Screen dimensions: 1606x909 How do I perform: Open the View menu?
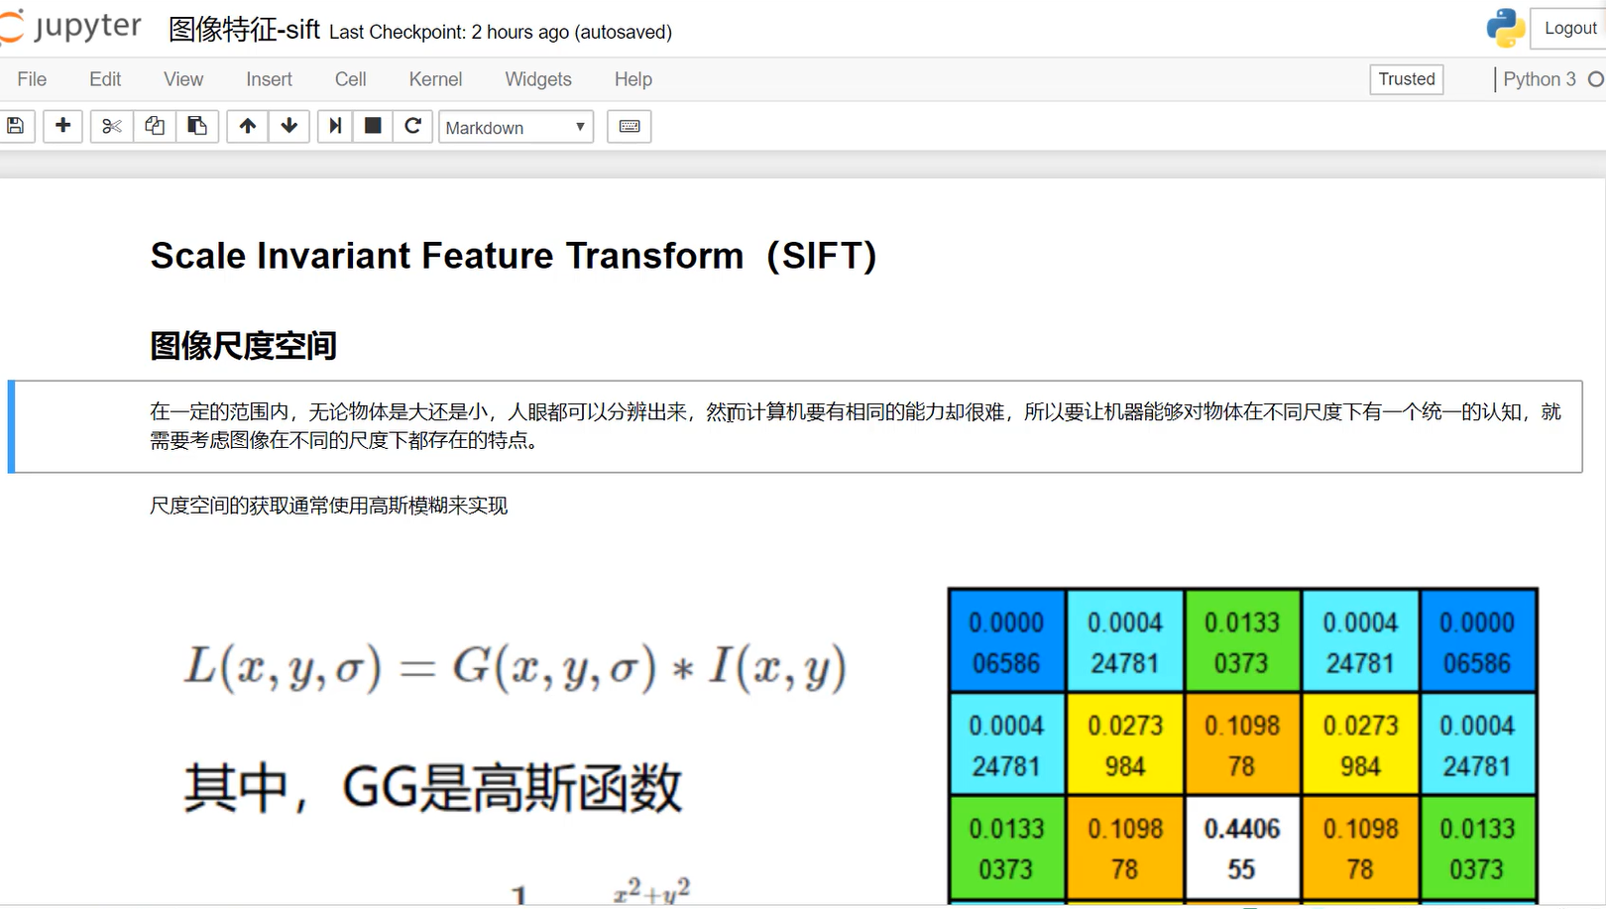[183, 79]
